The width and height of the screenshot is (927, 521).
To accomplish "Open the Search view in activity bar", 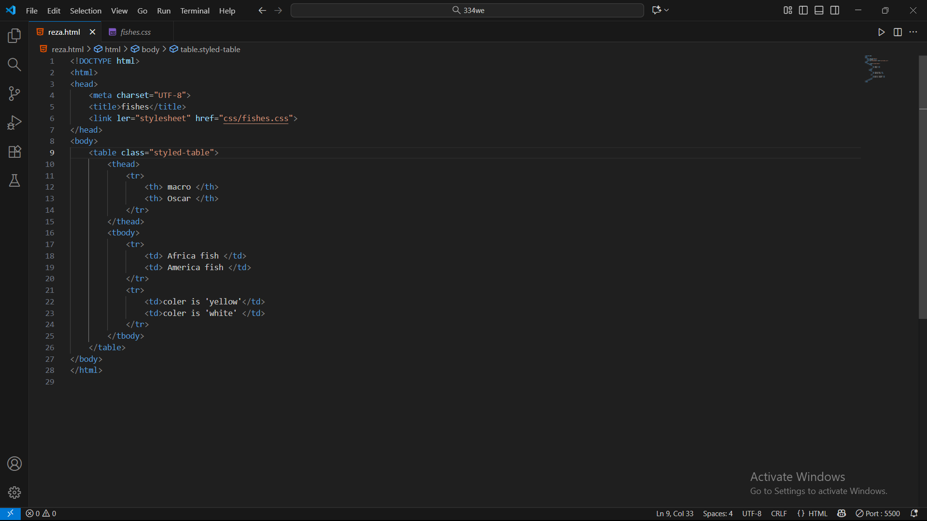I will (x=14, y=65).
